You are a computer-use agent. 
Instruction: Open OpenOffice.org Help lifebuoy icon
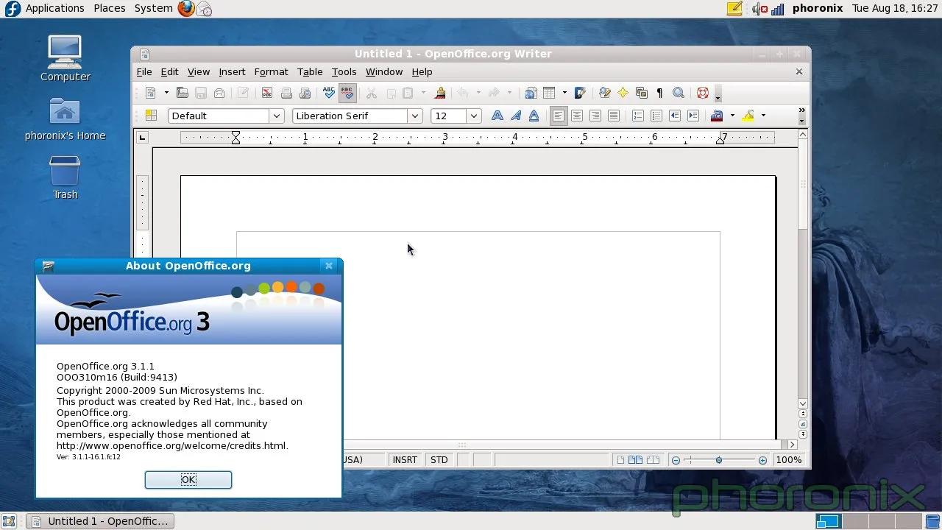pyautogui.click(x=703, y=93)
